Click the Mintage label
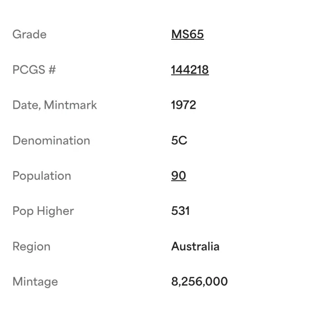This screenshot has height=316, width=316. pyautogui.click(x=35, y=282)
